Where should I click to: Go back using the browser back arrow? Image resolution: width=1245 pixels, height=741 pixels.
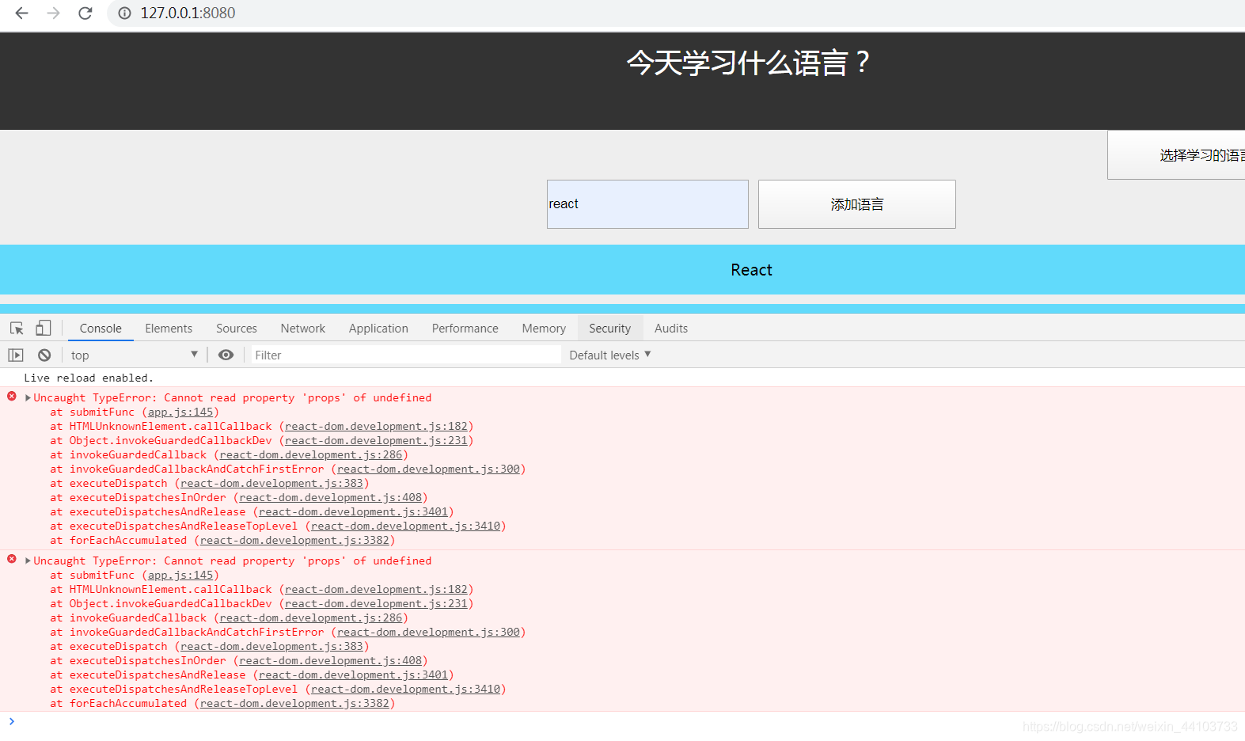click(x=21, y=13)
